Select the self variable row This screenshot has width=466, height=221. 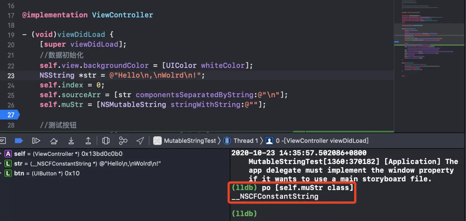click(x=68, y=154)
